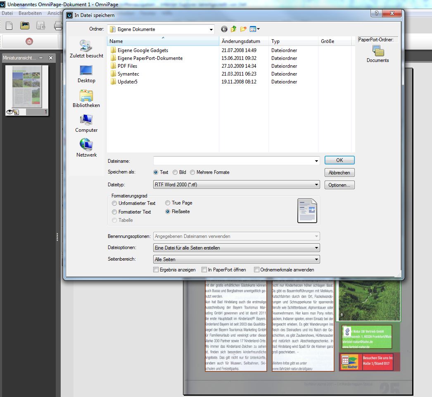The width and height of the screenshot is (432, 397).
Task: Expand the Ordner location dropdown
Action: [x=211, y=29]
